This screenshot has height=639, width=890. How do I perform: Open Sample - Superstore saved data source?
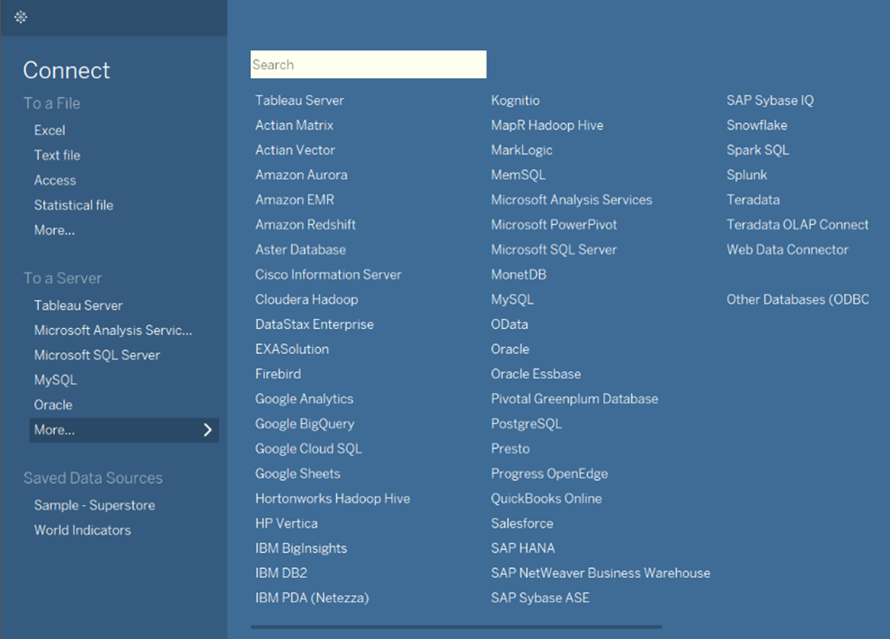click(x=94, y=505)
